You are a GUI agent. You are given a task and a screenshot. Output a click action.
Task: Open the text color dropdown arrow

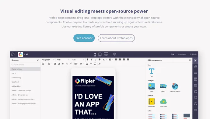(107, 60)
